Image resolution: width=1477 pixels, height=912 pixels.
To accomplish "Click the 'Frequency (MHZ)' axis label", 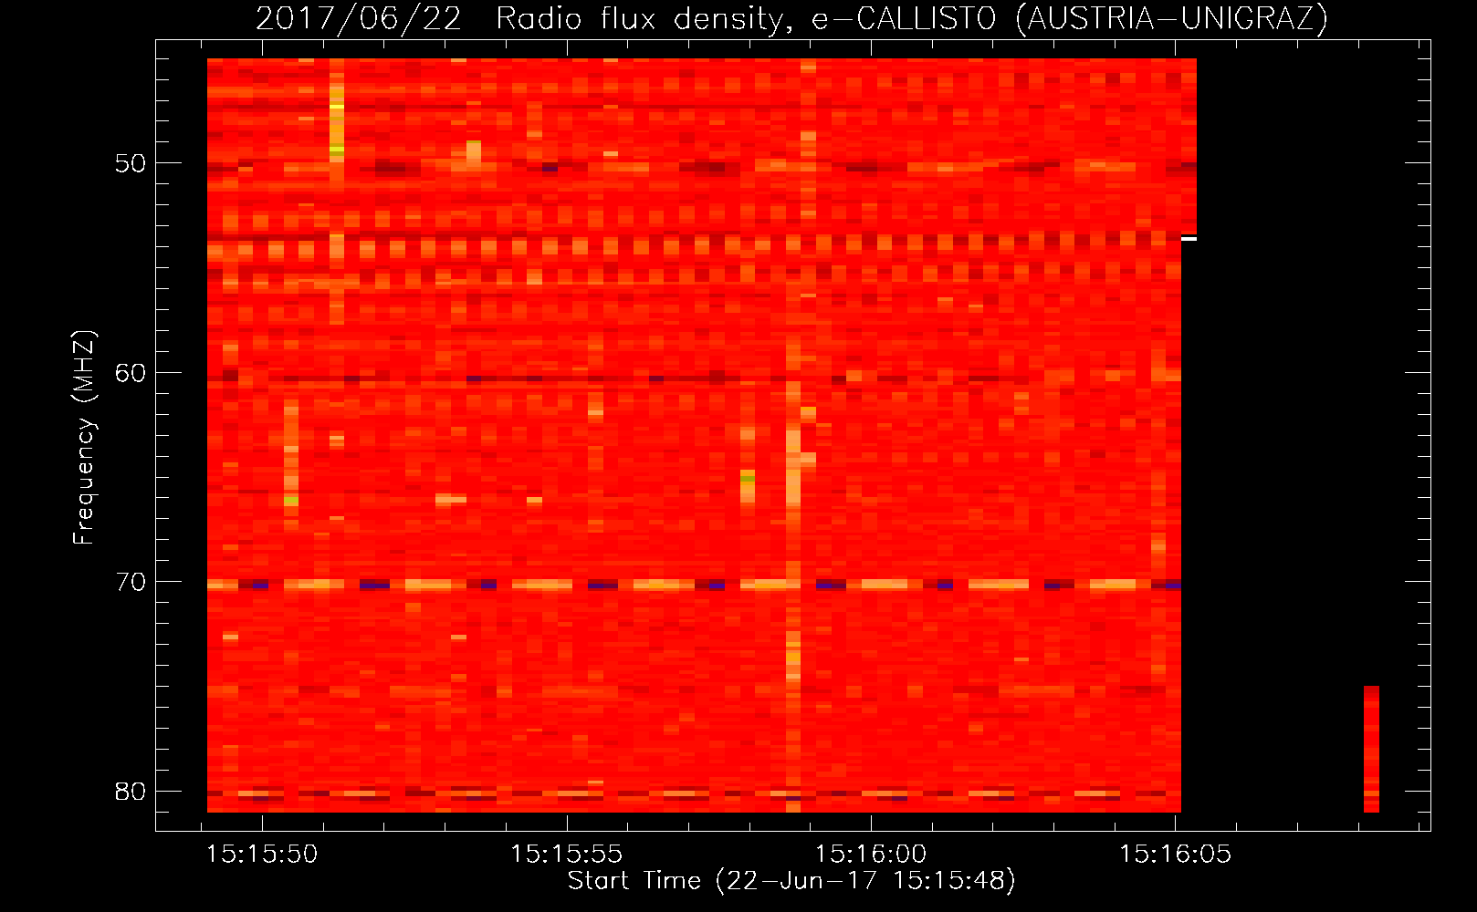I will click(84, 438).
